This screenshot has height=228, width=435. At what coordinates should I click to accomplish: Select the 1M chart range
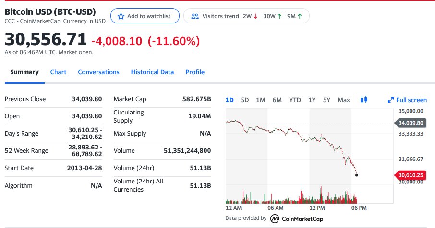click(x=261, y=100)
